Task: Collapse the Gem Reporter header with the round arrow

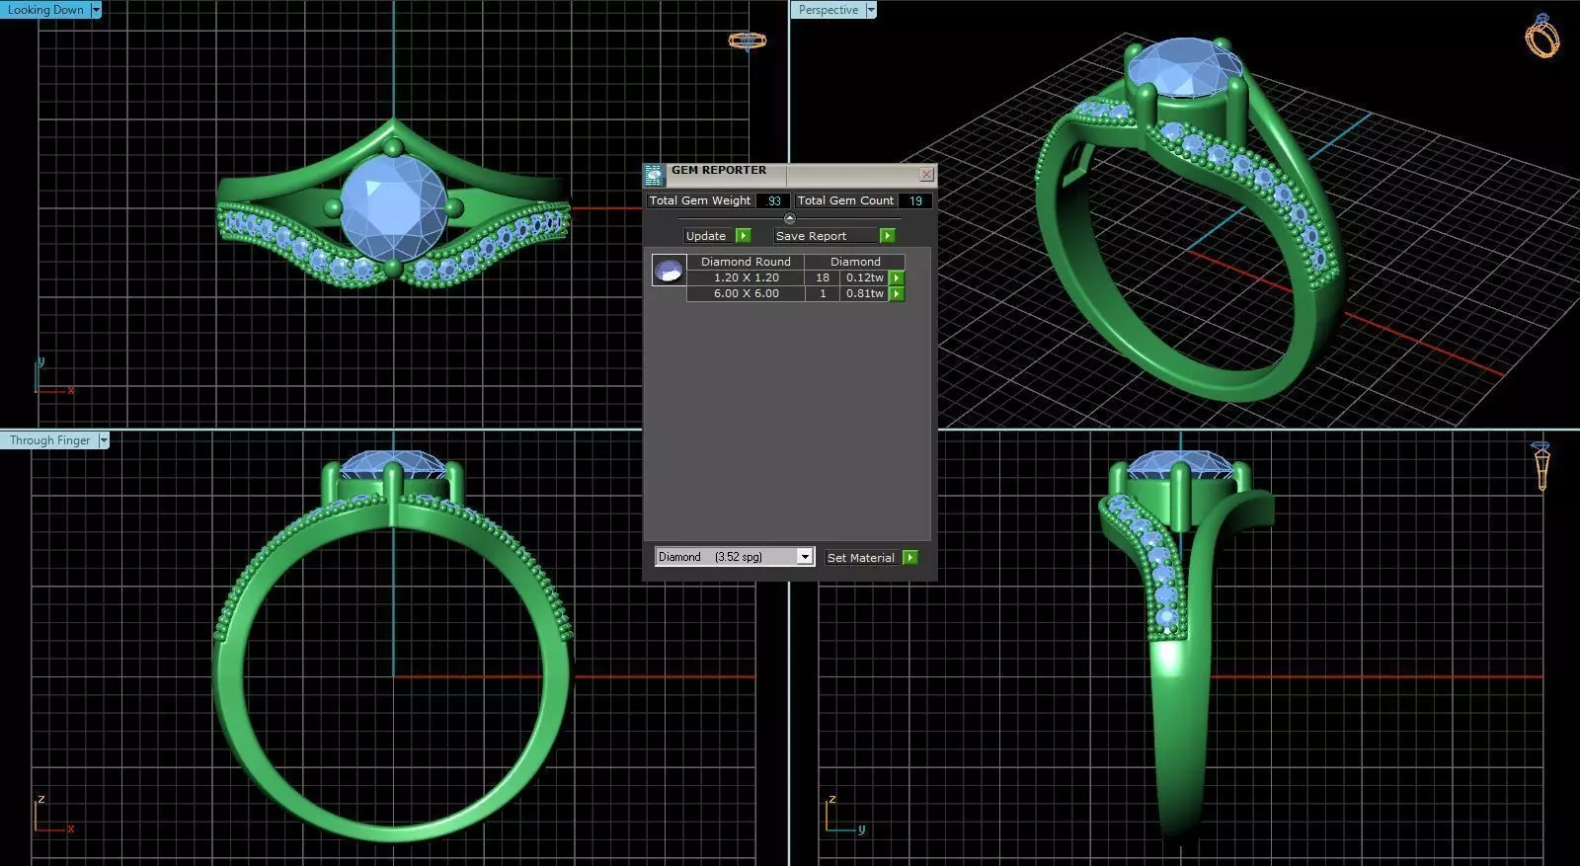Action: [x=789, y=218]
